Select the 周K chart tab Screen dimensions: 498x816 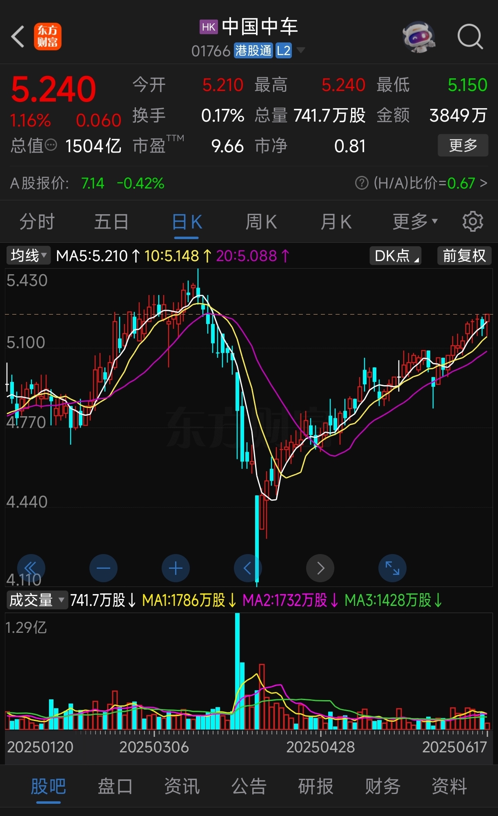pyautogui.click(x=262, y=222)
